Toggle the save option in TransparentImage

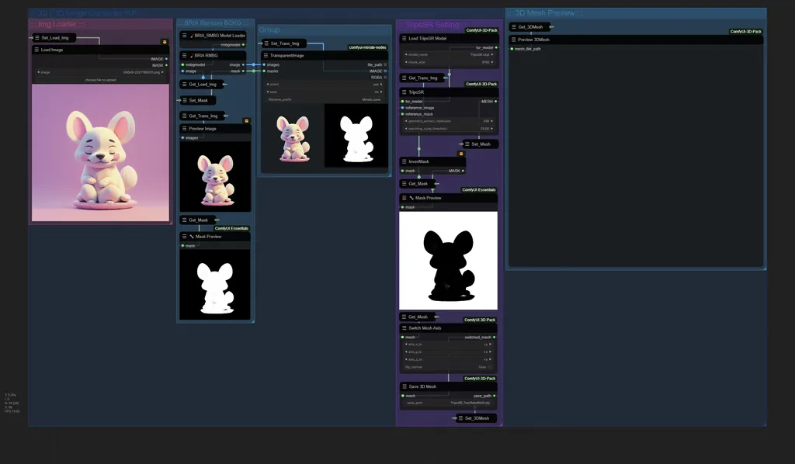[325, 92]
